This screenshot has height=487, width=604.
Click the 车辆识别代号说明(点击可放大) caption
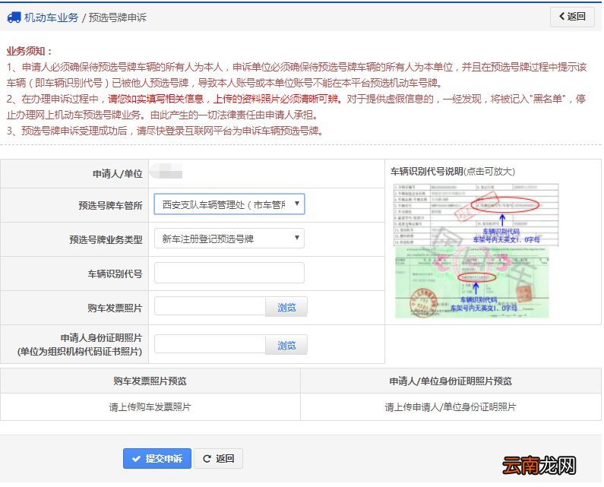pos(453,172)
